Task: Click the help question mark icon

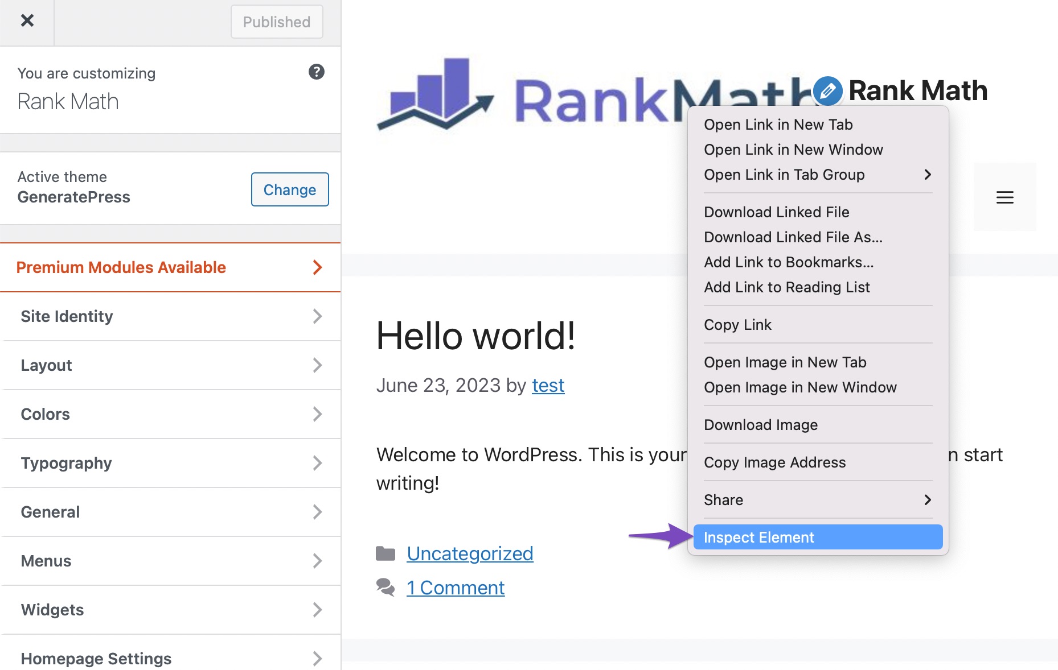Action: coord(316,72)
